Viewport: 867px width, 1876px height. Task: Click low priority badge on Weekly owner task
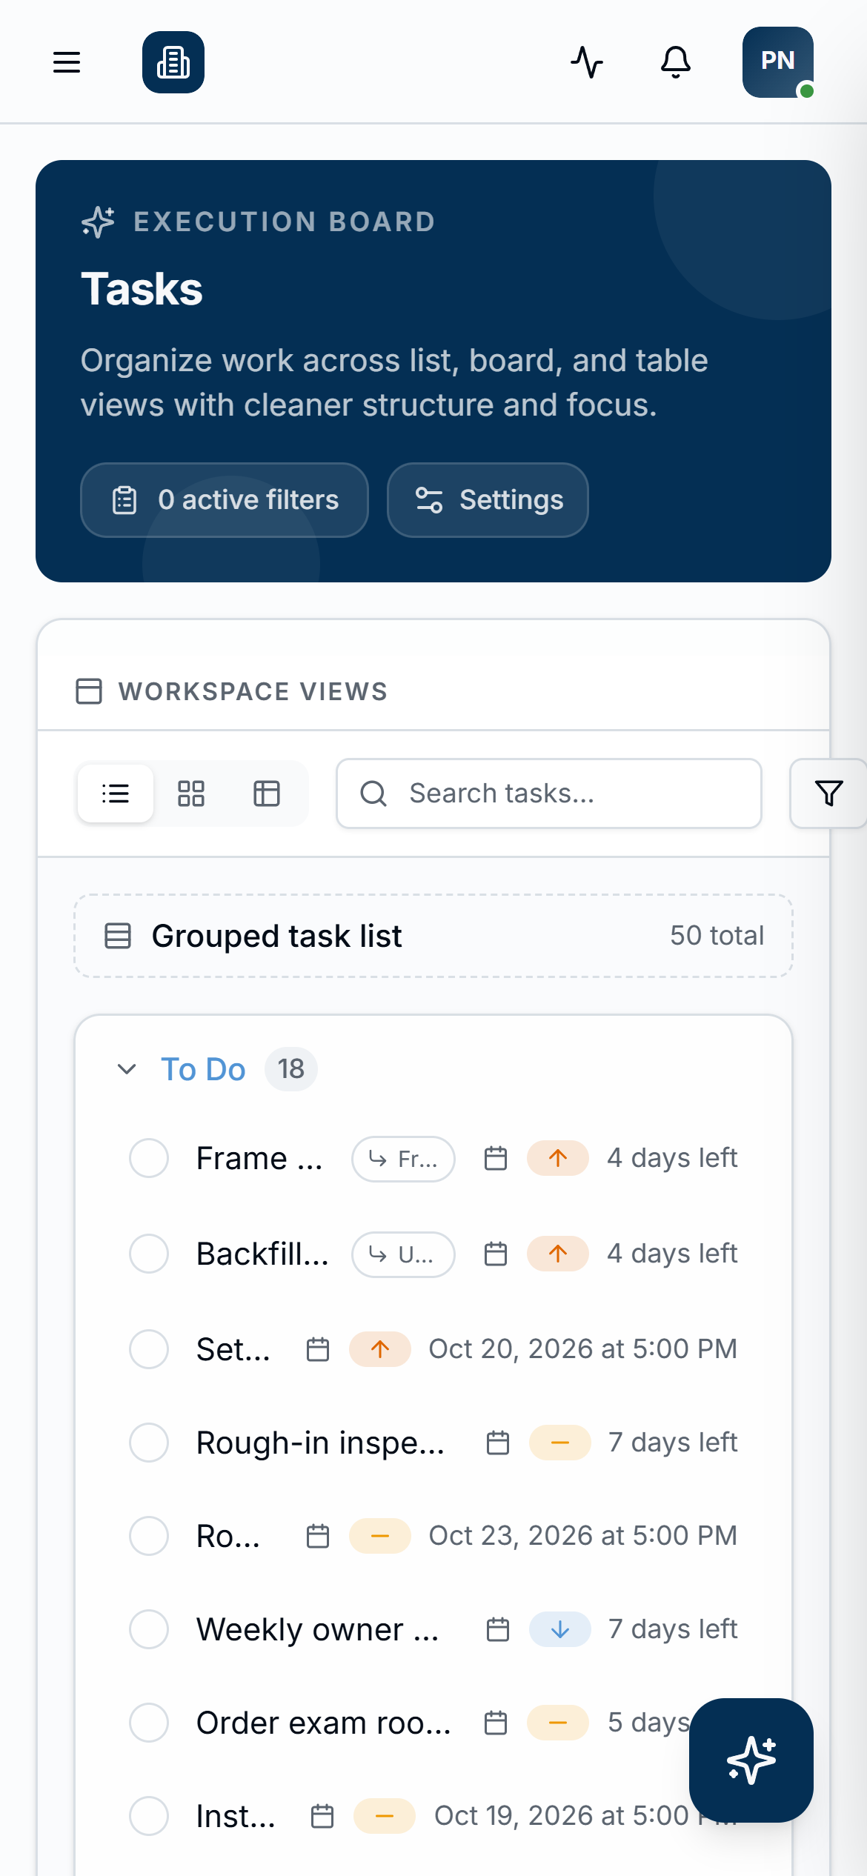coord(560,1629)
